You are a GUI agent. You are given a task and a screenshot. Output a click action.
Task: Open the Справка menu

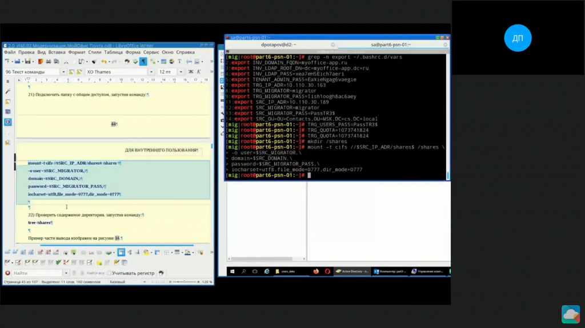coord(186,52)
